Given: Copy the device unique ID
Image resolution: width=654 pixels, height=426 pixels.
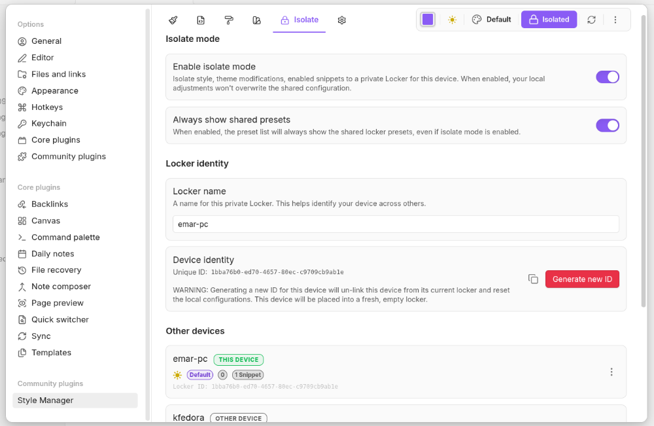Looking at the screenshot, I should (533, 279).
